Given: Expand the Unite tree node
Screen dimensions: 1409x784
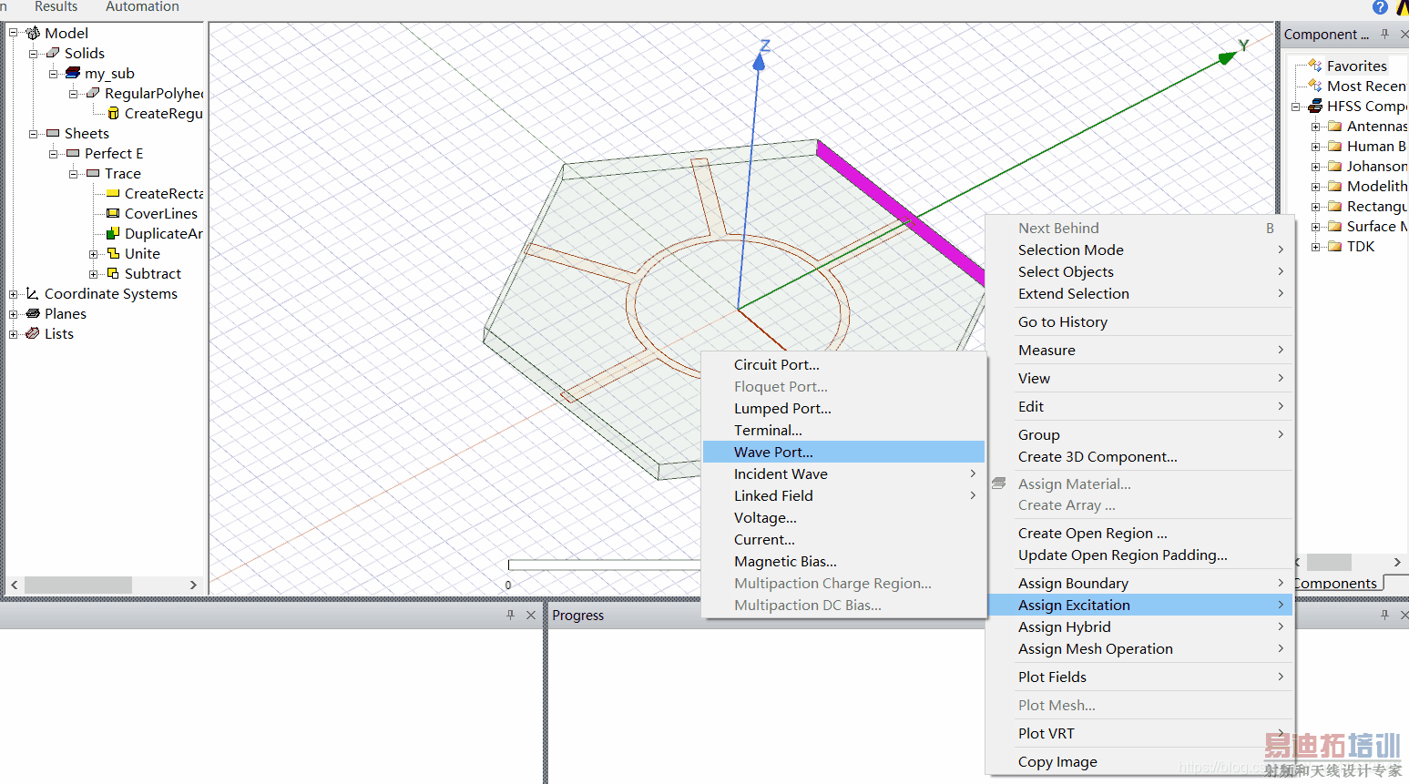Looking at the screenshot, I should coord(93,254).
